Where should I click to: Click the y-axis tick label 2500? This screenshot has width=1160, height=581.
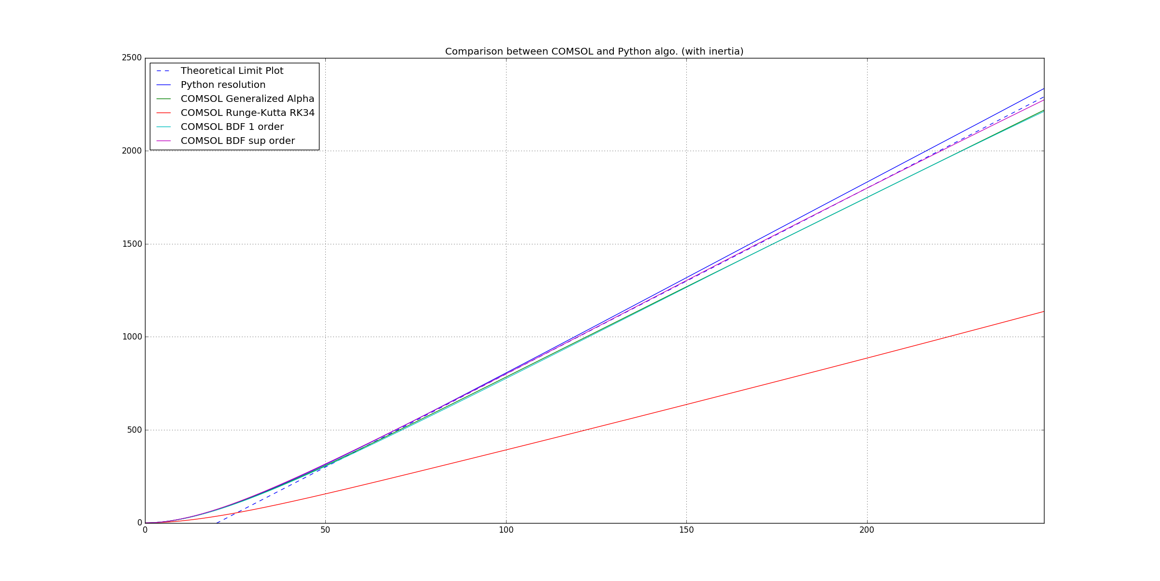pyautogui.click(x=132, y=57)
